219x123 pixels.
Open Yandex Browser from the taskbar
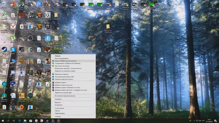click(x=36, y=121)
